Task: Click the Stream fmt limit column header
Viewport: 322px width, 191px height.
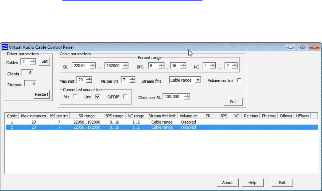Action: coord(162,116)
